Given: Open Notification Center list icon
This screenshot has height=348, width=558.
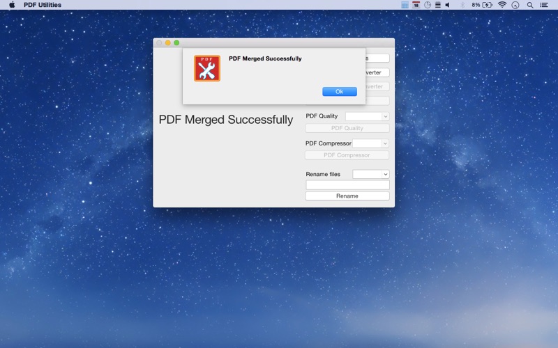Looking at the screenshot, I should (544, 5).
